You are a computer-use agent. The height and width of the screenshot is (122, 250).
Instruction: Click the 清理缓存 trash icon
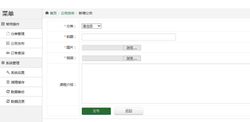coord(8,82)
